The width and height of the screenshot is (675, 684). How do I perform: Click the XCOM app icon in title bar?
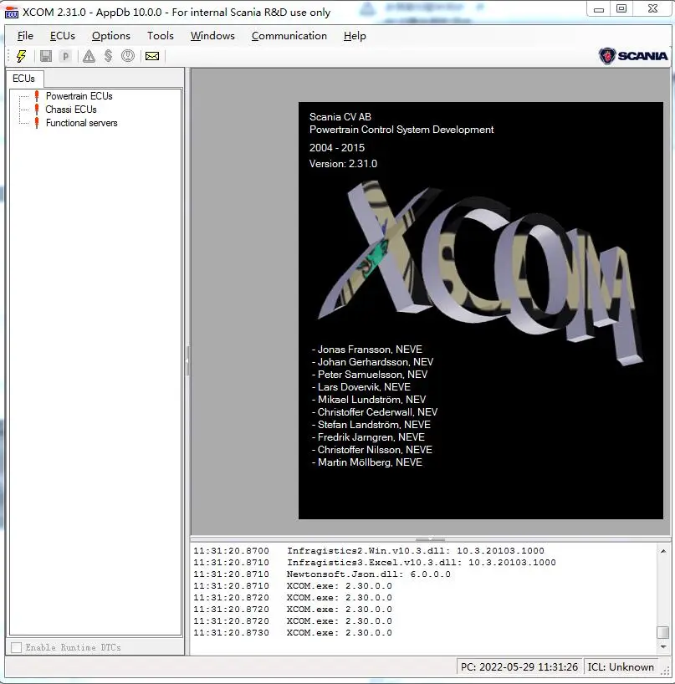tap(12, 13)
